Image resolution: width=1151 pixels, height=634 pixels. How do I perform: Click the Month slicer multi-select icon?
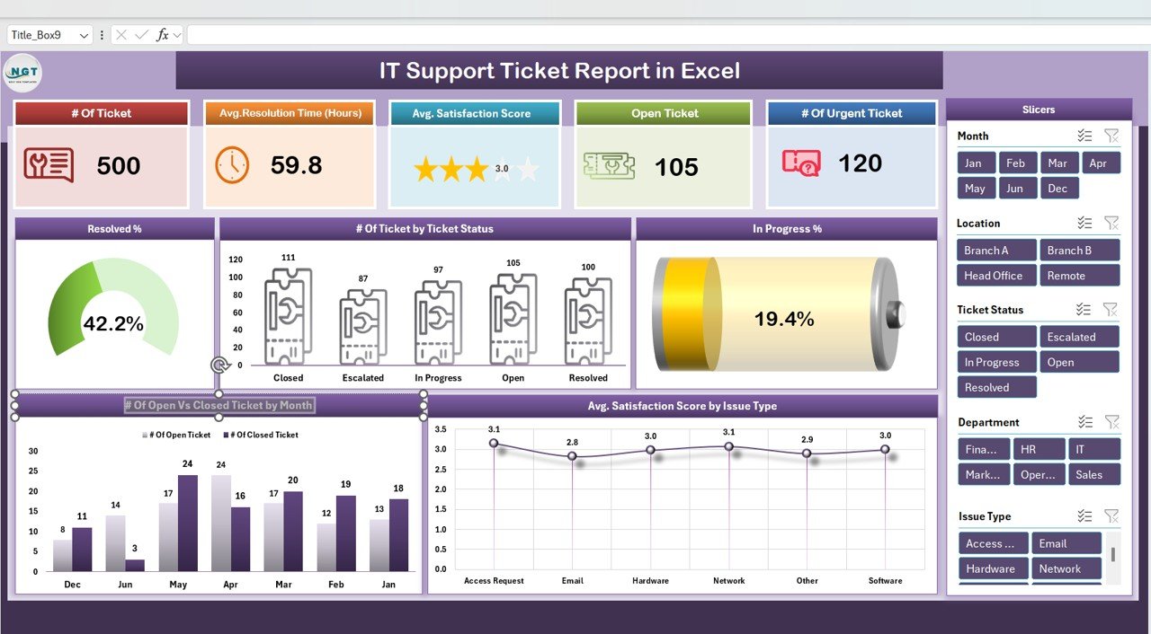pos(1084,136)
